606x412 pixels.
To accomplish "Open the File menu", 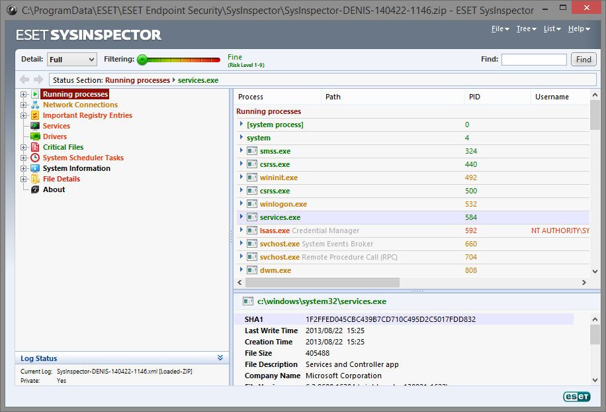I will pos(499,29).
